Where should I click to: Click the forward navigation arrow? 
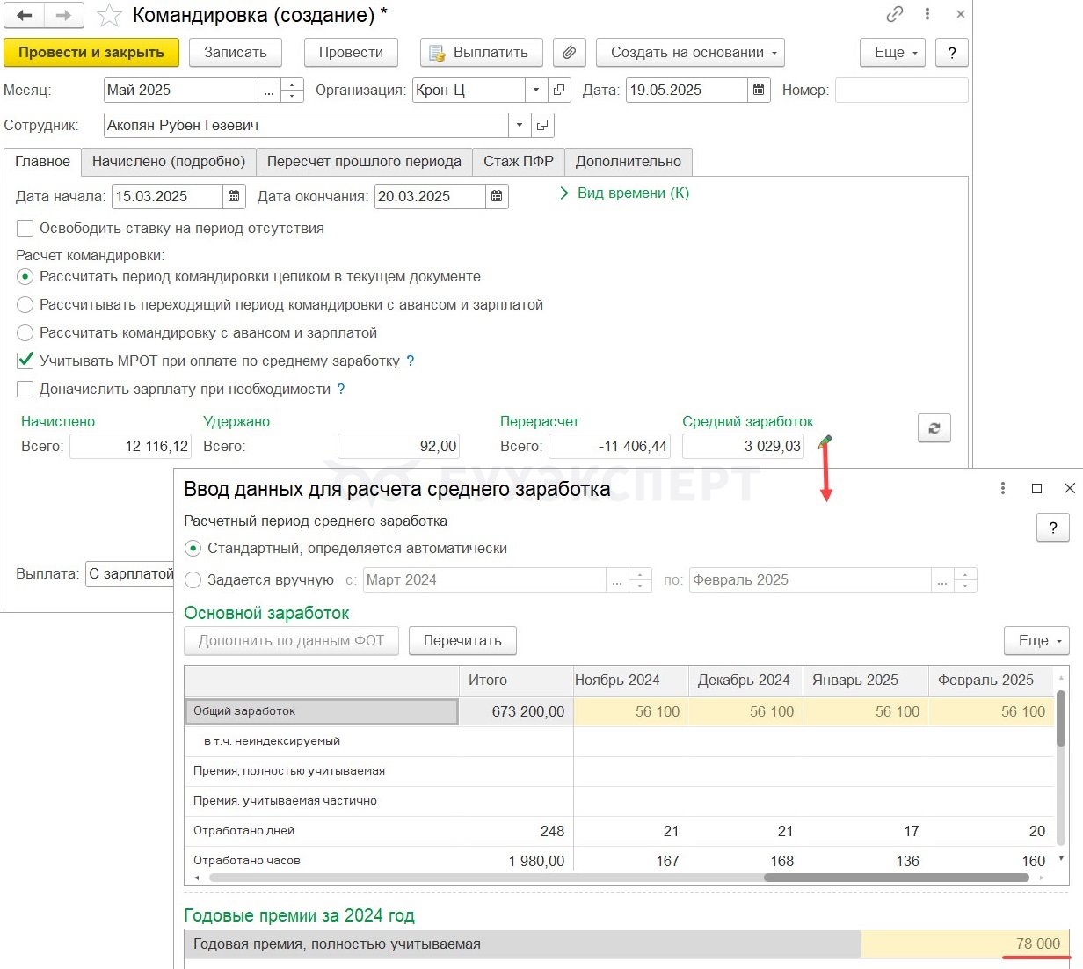pos(64,16)
